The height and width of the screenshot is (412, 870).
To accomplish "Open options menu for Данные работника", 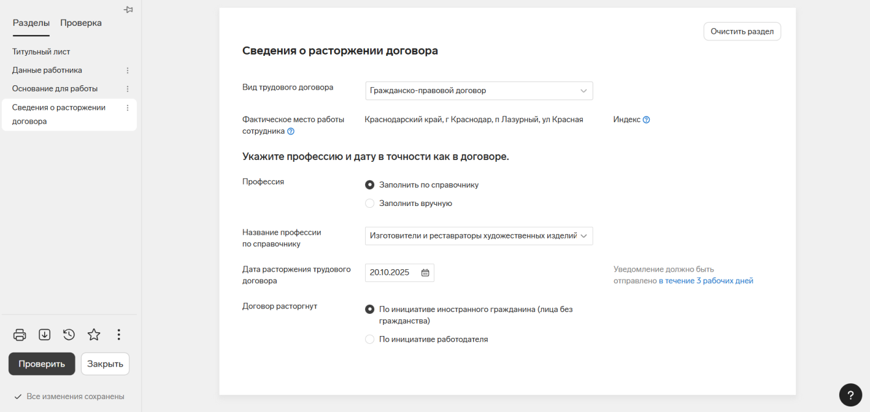I will tap(128, 71).
